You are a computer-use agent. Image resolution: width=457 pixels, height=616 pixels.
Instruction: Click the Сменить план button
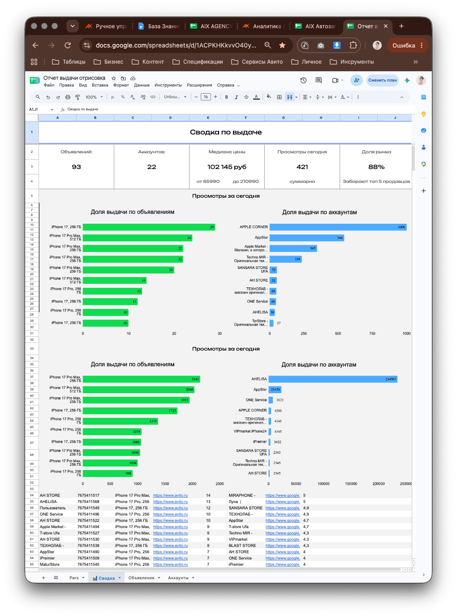[382, 80]
